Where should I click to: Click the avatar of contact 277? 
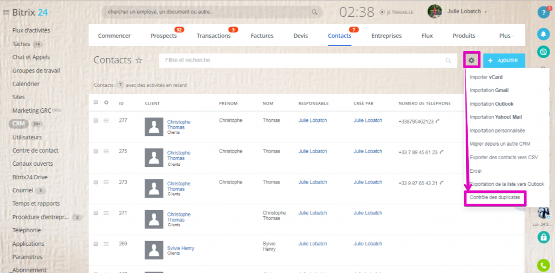click(x=154, y=127)
